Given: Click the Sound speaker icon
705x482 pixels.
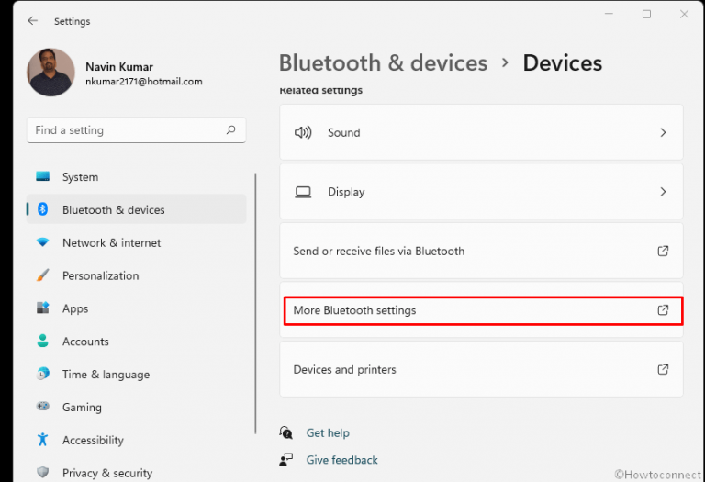Looking at the screenshot, I should tap(303, 132).
